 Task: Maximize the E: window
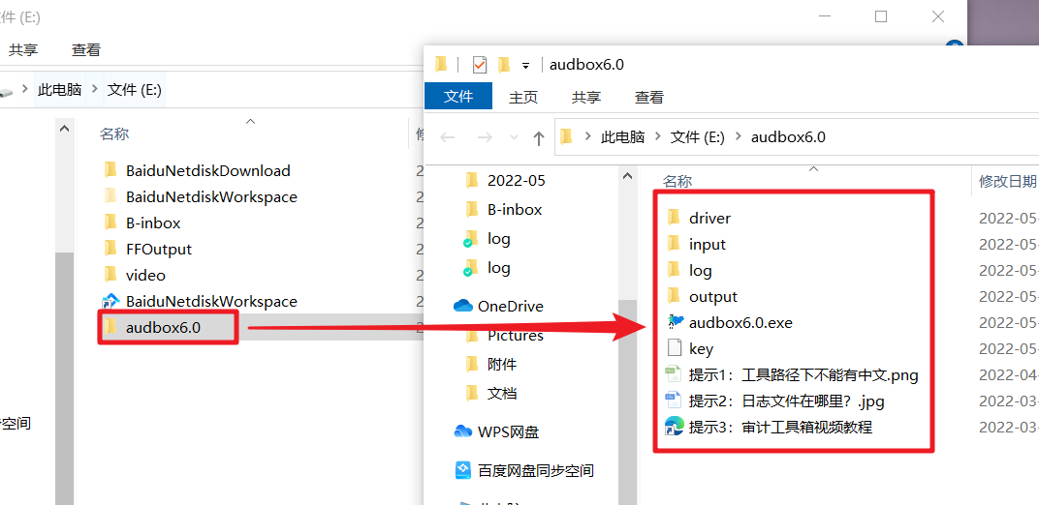[x=881, y=16]
